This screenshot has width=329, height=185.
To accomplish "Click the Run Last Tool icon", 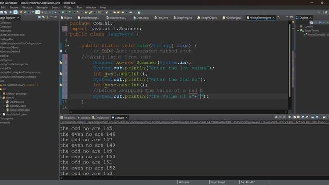I will pos(78,12).
